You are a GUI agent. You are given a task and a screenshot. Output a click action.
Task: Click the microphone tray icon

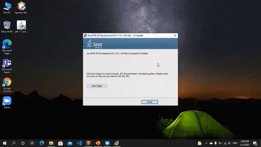[x=216, y=143]
